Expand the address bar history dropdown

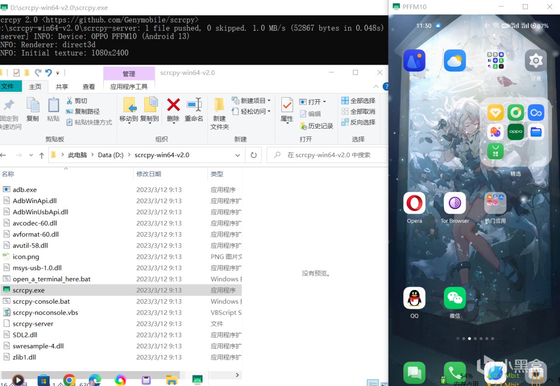pos(238,155)
